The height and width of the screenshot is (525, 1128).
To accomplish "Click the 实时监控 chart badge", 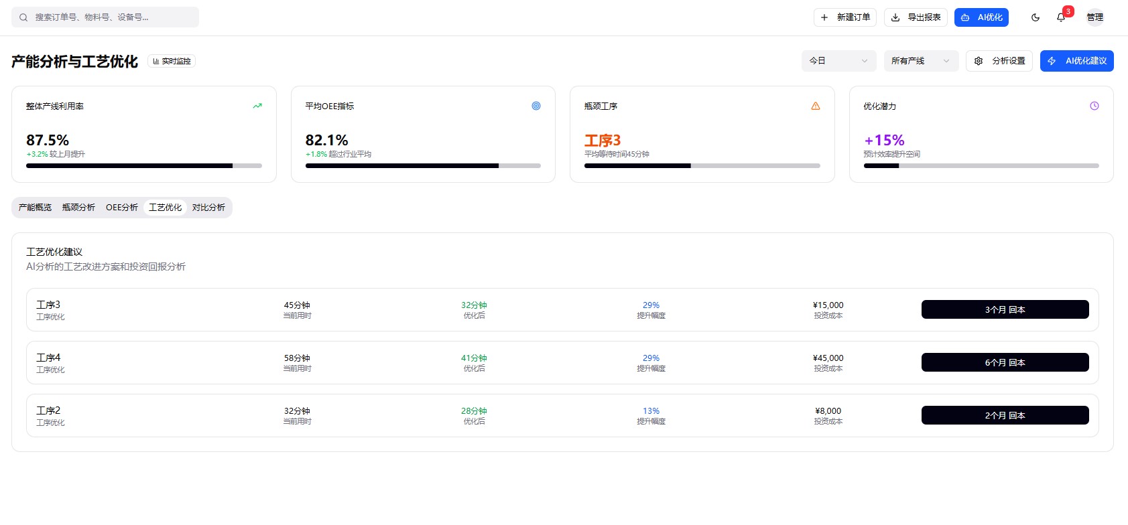I will (172, 61).
